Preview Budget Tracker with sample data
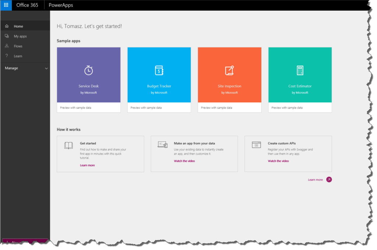Viewport: 377px width, 250px height. click(x=146, y=108)
